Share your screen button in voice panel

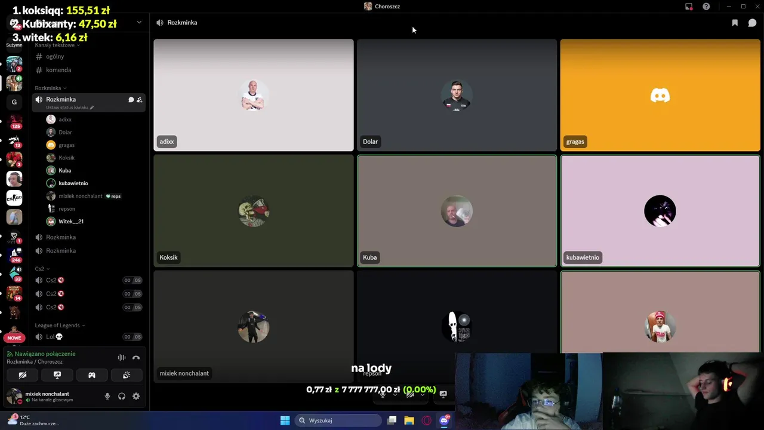pos(57,375)
